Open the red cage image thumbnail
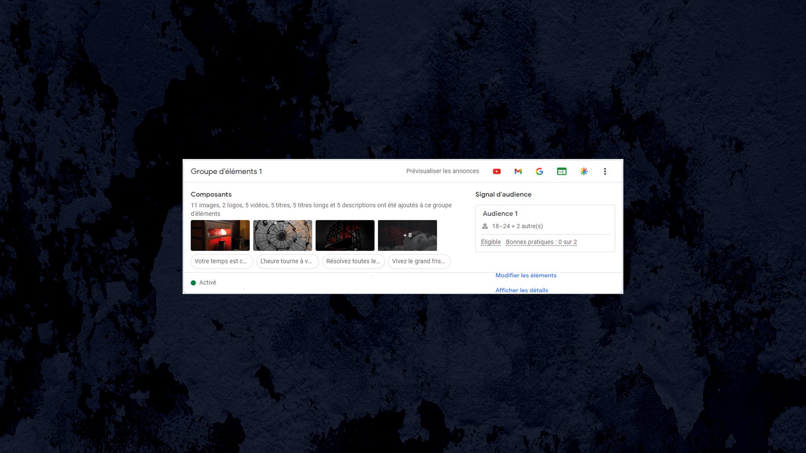This screenshot has height=453, width=806. tap(345, 235)
